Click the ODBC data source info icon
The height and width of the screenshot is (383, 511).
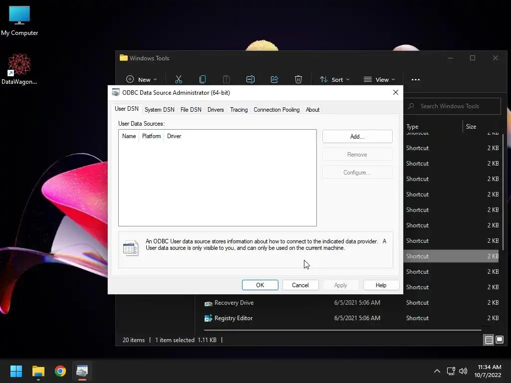point(131,248)
